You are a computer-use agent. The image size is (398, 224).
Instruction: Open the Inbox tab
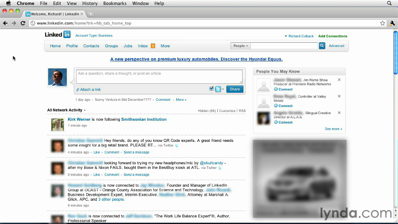(143, 46)
